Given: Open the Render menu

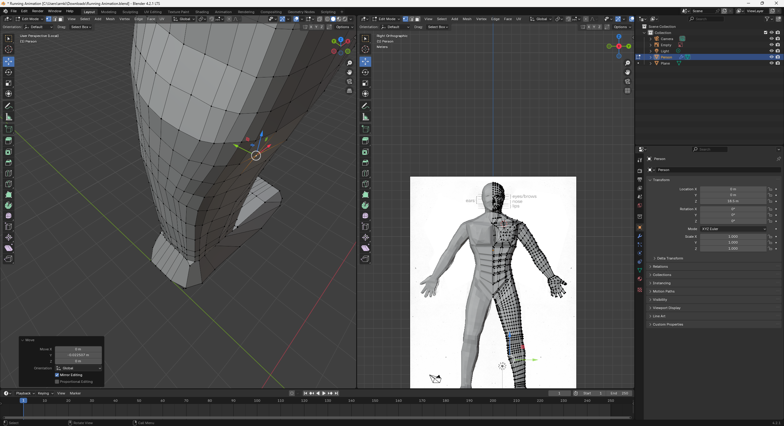Looking at the screenshot, I should pyautogui.click(x=38, y=11).
